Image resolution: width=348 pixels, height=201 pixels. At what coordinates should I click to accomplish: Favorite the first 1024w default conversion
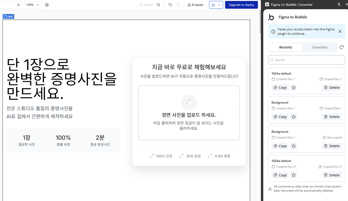[294, 88]
